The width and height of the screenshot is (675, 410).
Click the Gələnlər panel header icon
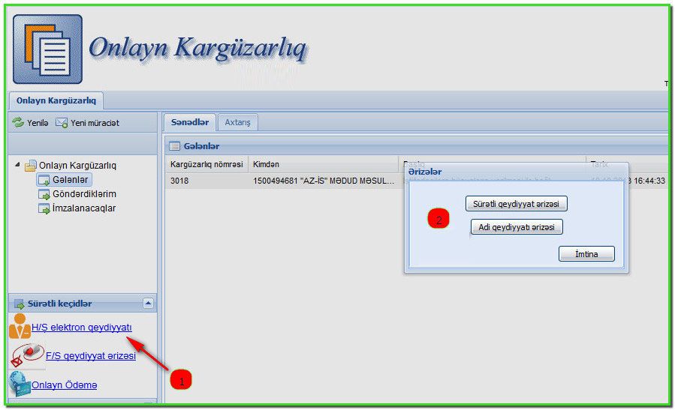pyautogui.click(x=174, y=146)
